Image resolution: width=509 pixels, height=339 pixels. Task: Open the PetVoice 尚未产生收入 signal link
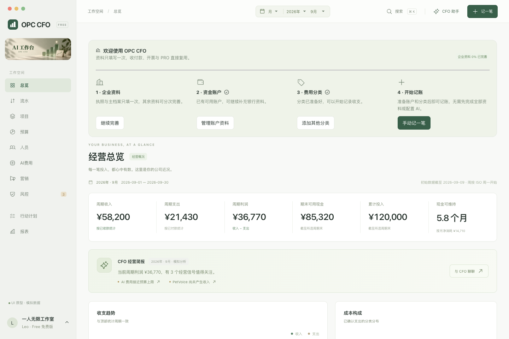(193, 282)
